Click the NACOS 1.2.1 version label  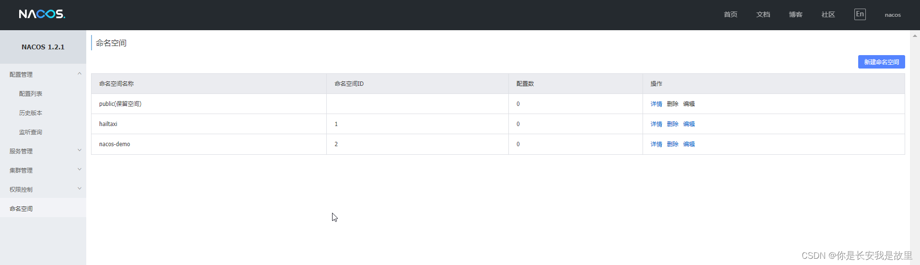[x=43, y=47]
